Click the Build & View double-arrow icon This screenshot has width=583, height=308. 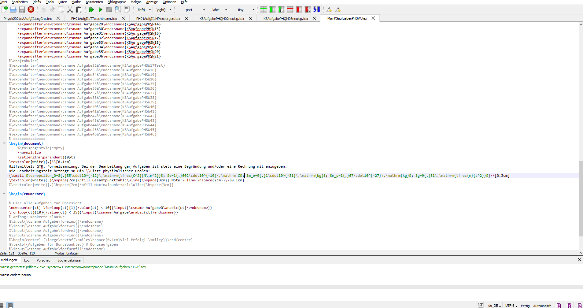[91, 10]
